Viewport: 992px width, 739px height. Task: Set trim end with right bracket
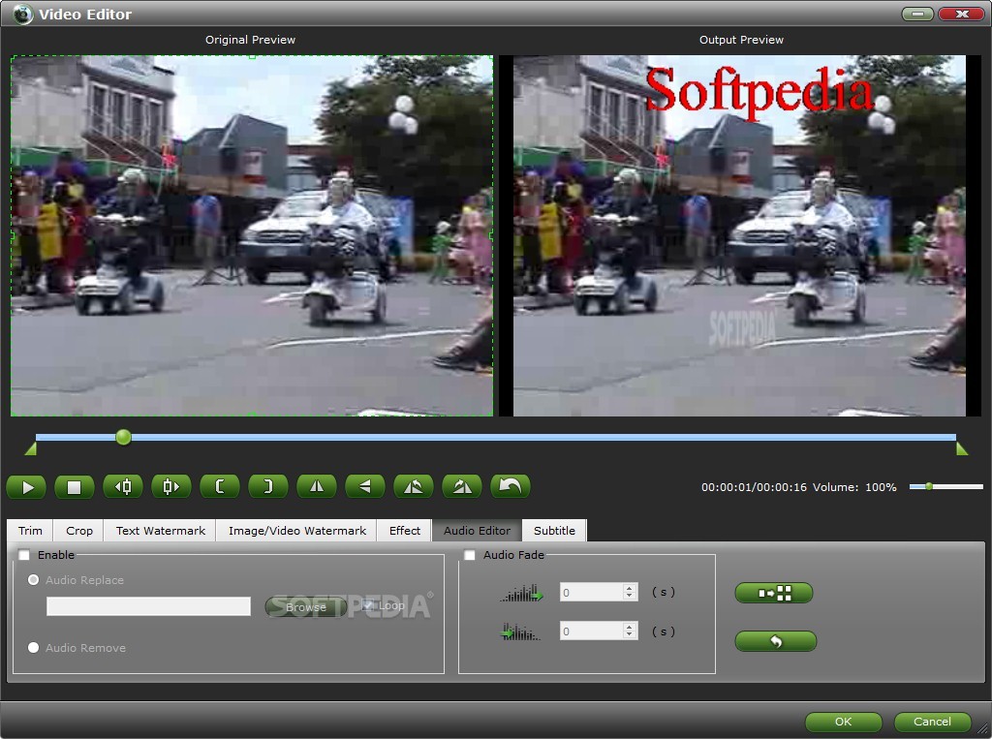pyautogui.click(x=268, y=486)
